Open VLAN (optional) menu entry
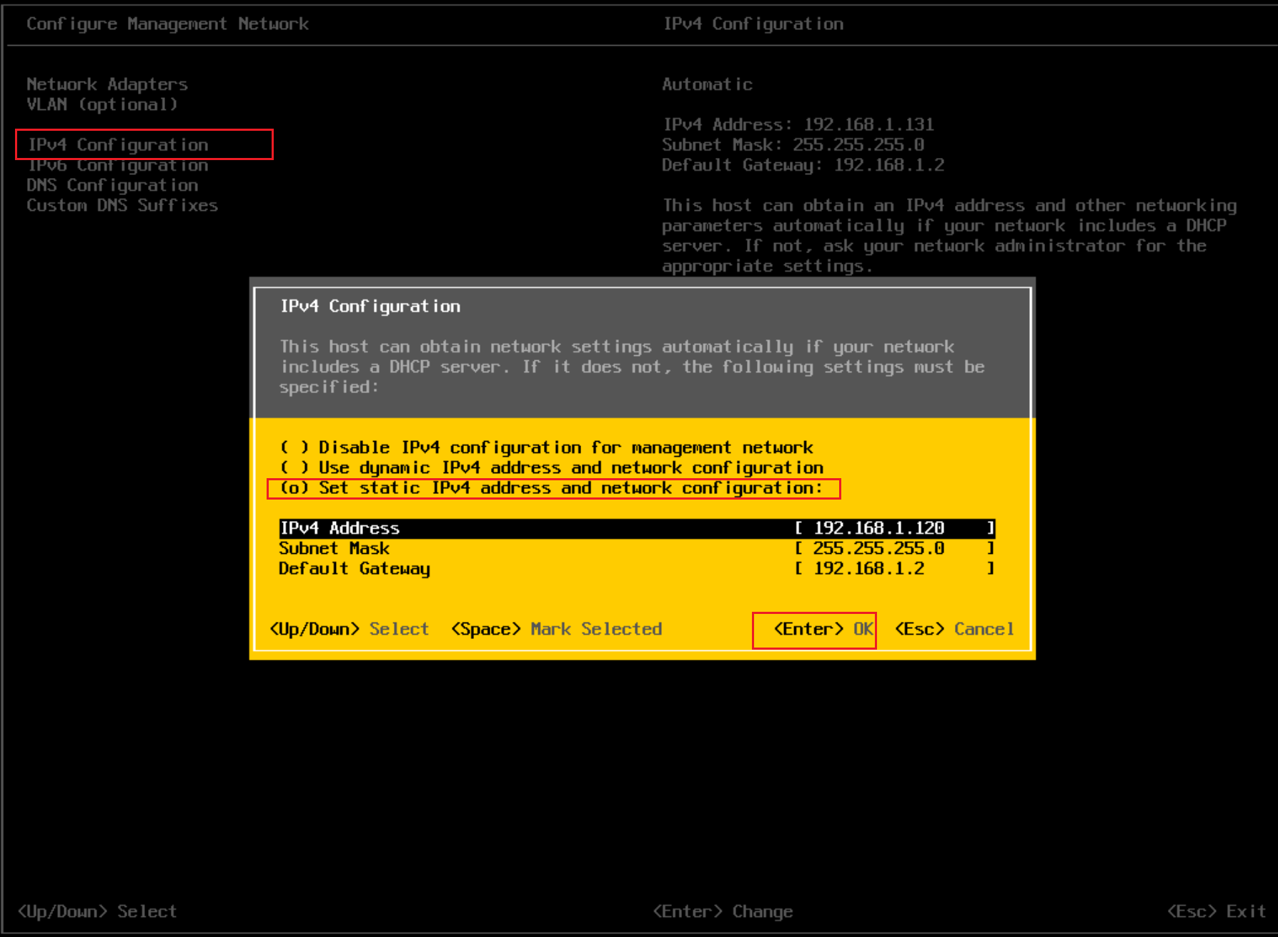Screen dimensions: 1278x937 pos(102,104)
